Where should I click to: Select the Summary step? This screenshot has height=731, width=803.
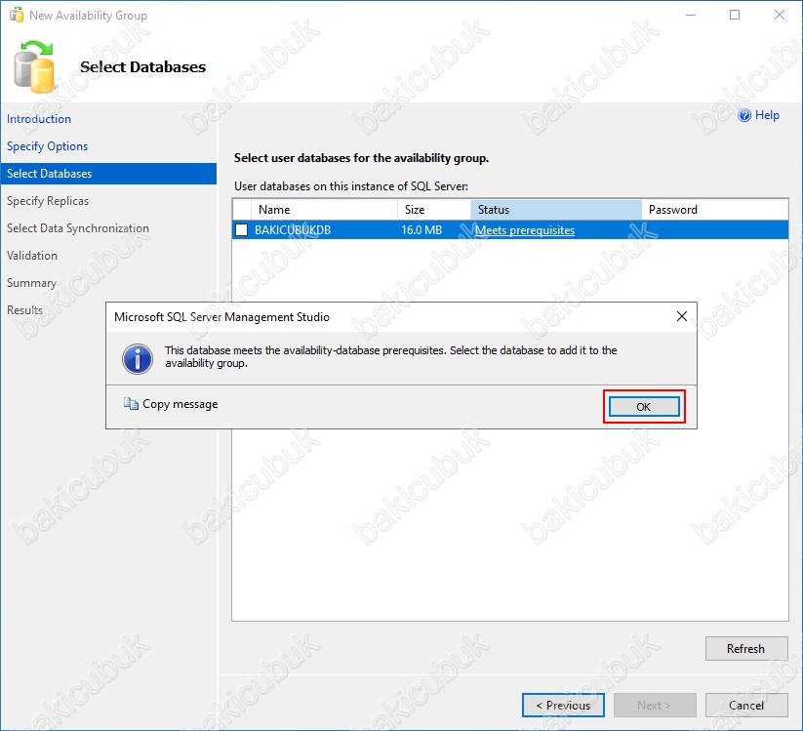31,283
